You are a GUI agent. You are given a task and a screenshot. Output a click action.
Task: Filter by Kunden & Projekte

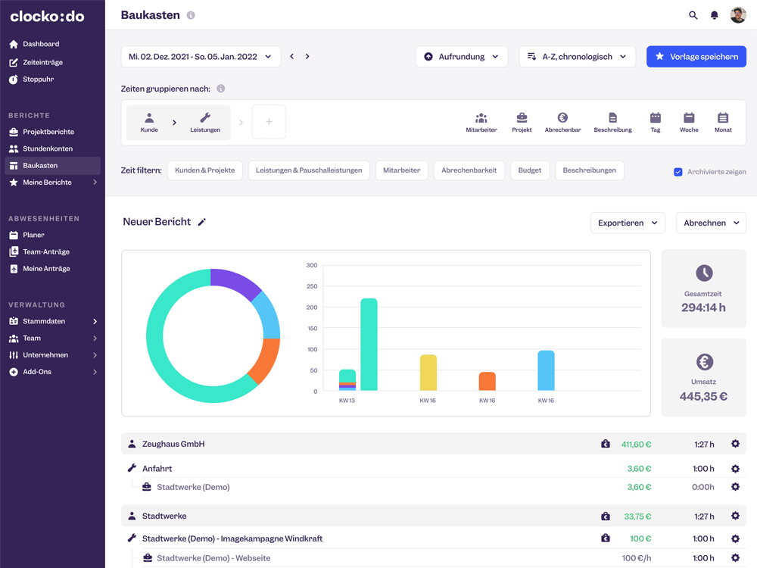204,170
